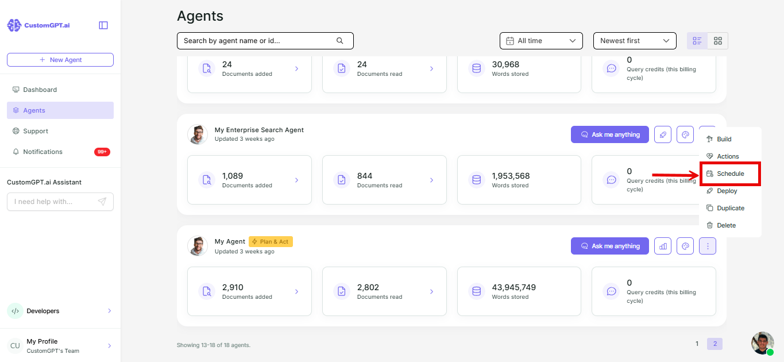Screen dimensions: 784x362
Task: Click Ask me anything for My Agent
Action: coord(609,246)
